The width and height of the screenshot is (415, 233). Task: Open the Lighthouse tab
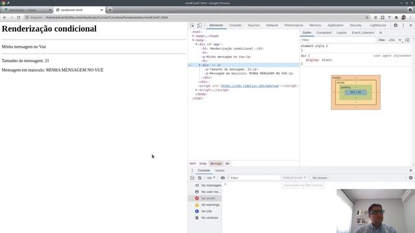point(378,25)
